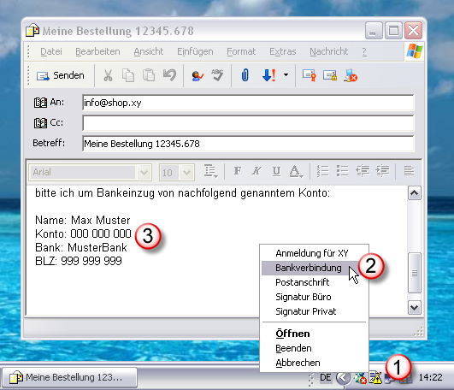Click the Cut scissors icon
The image size is (454, 390).
108,76
